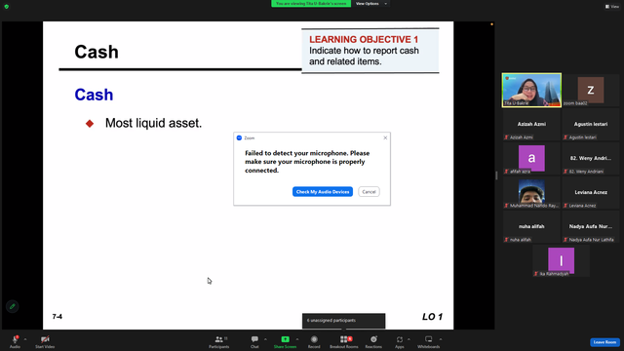
Task: Click the 6 unassigned participants tooltip
Action: pyautogui.click(x=343, y=321)
